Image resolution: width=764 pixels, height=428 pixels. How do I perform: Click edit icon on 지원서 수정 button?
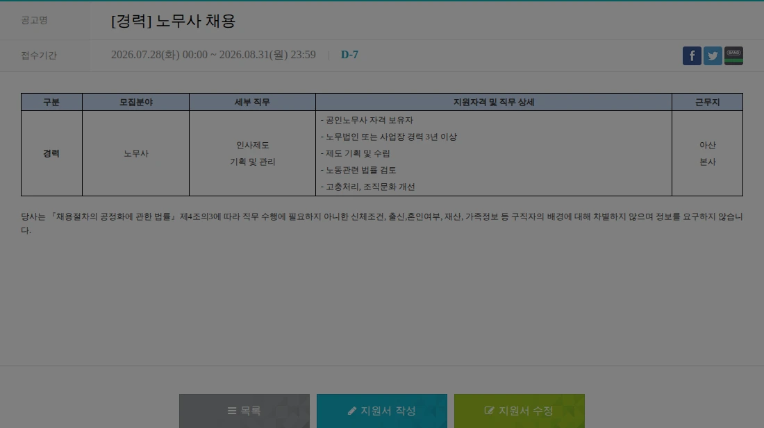(489, 411)
